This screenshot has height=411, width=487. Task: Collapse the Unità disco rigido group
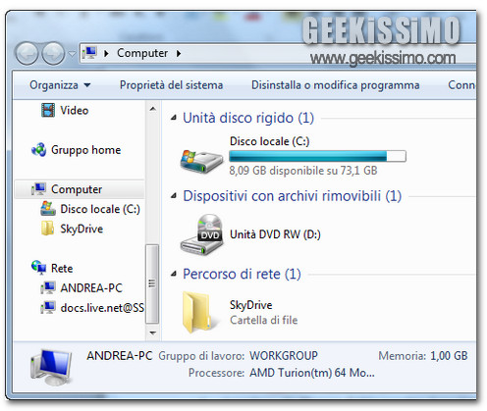pos(174,118)
